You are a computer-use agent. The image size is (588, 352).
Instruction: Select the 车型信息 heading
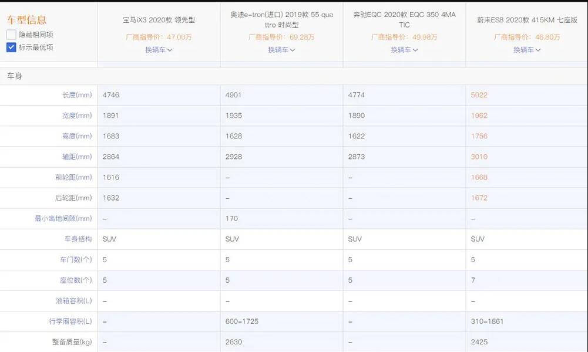26,20
